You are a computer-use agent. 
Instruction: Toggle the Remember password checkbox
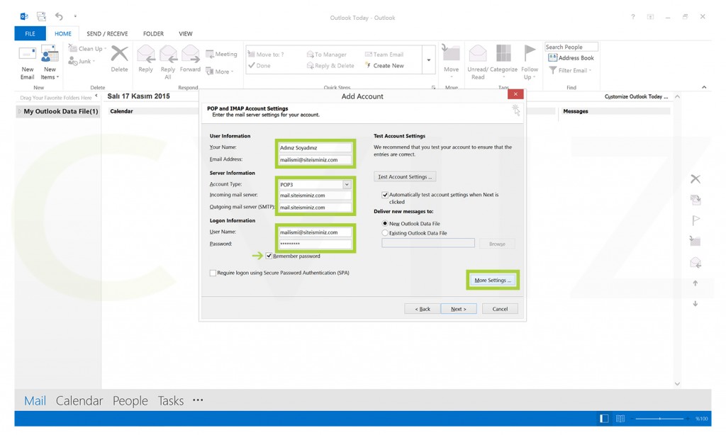[269, 256]
